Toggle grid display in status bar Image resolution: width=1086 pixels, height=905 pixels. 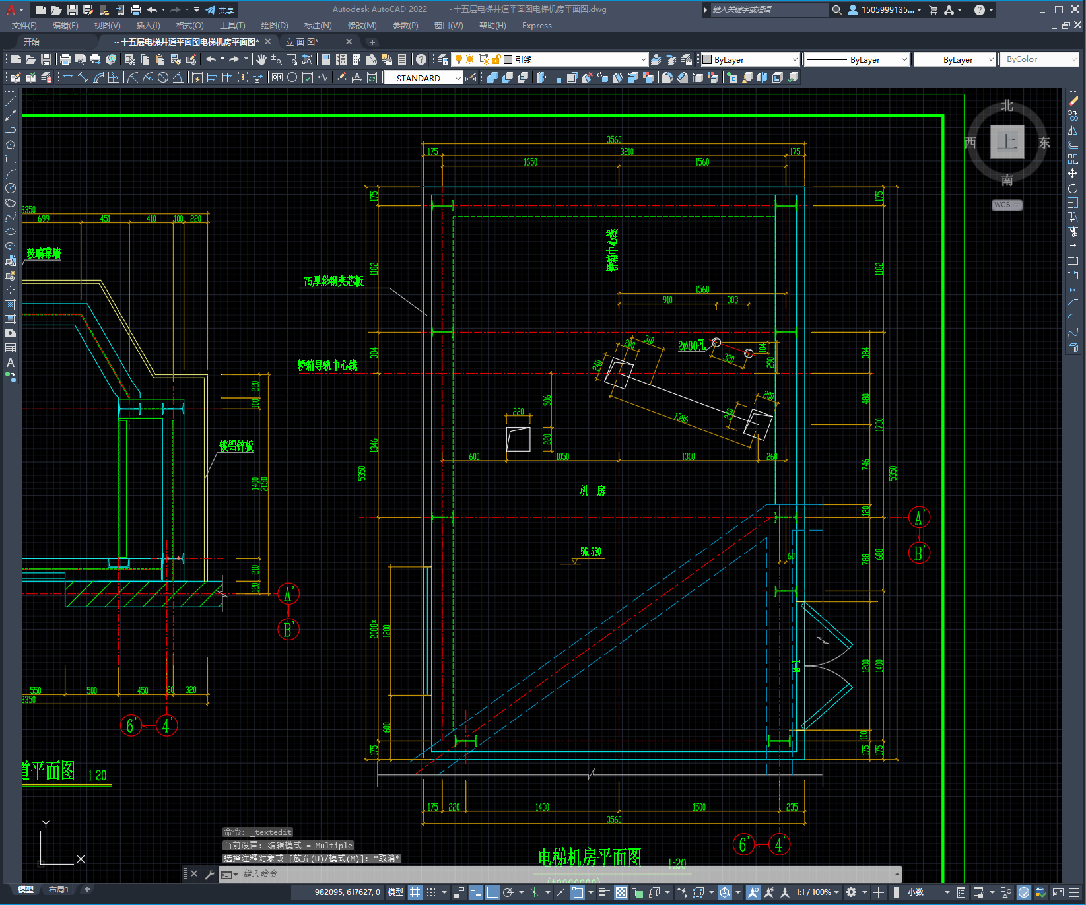[415, 892]
